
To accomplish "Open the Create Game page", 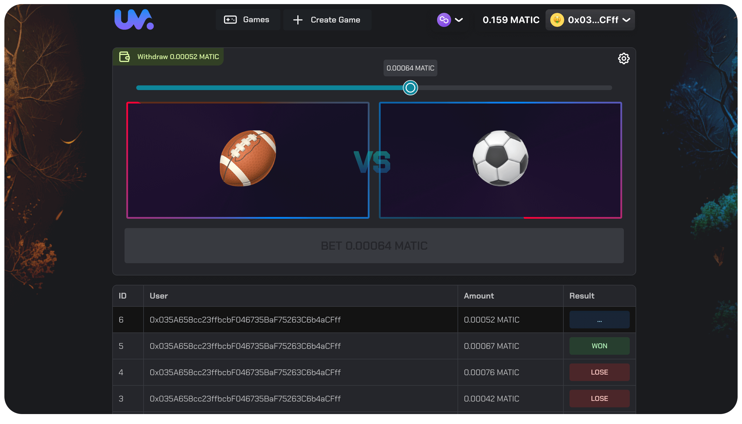I will coord(327,20).
